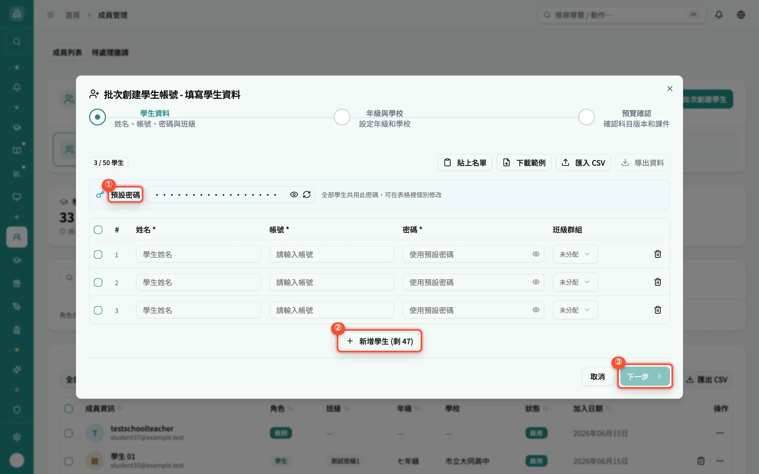Click the 匯出 CSV button behind the dialog

707,380
